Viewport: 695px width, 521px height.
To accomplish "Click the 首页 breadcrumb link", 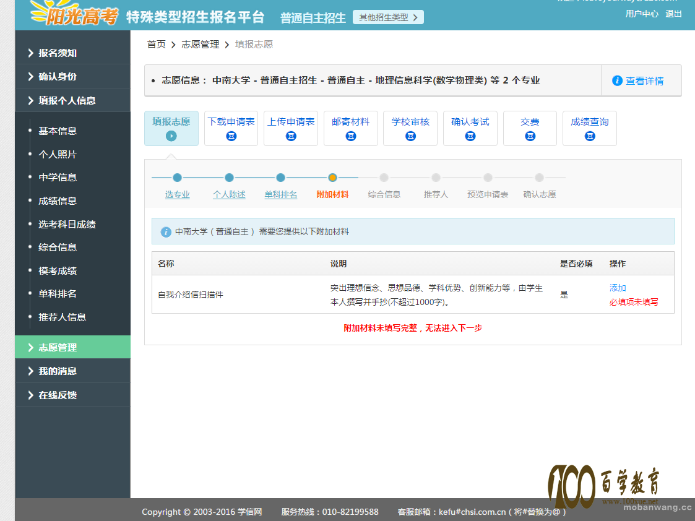I will tap(157, 45).
